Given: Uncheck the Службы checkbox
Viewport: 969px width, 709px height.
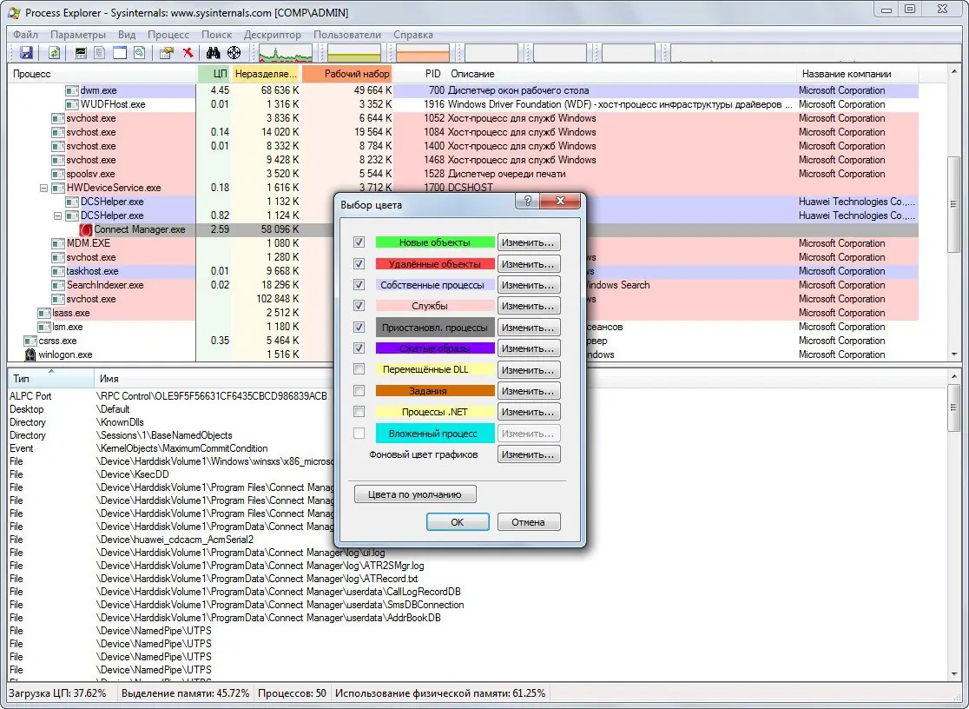Looking at the screenshot, I should point(359,306).
